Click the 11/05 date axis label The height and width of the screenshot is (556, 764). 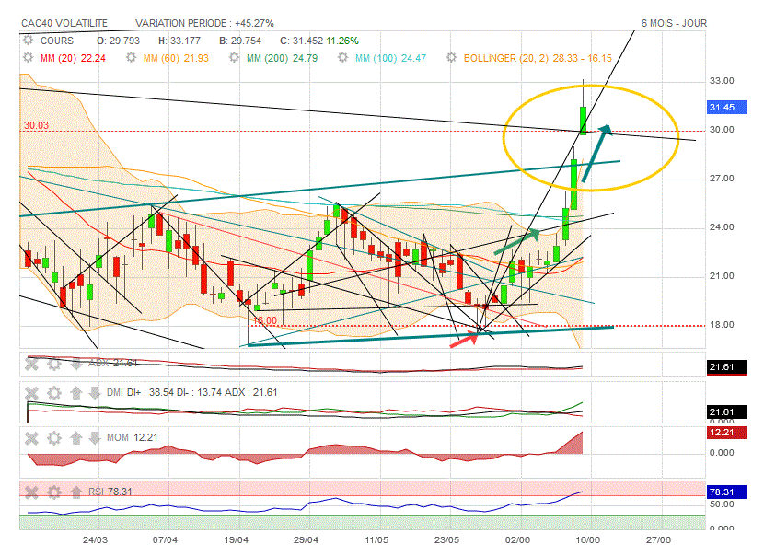(x=376, y=540)
